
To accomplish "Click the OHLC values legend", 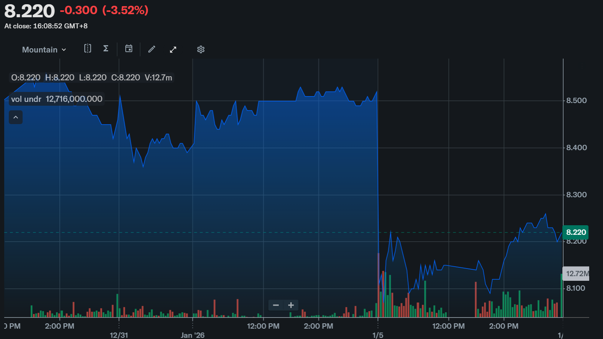I will point(91,78).
